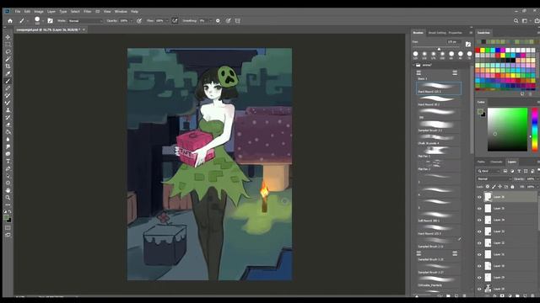Lock layer position icon
Screen dimensions: 540x303
[499, 187]
